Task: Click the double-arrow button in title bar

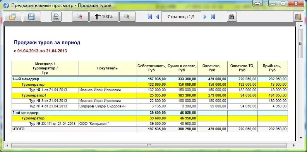Action: pyautogui.click(x=258, y=4)
